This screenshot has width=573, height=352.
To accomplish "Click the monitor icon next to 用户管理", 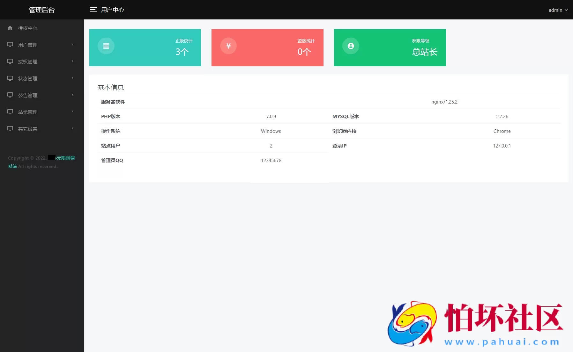I will click(x=10, y=45).
